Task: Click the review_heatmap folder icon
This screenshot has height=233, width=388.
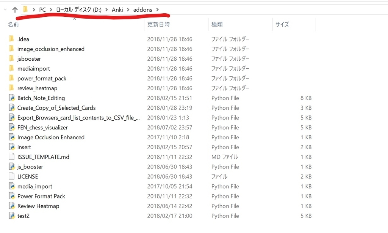Action: tap(11, 88)
